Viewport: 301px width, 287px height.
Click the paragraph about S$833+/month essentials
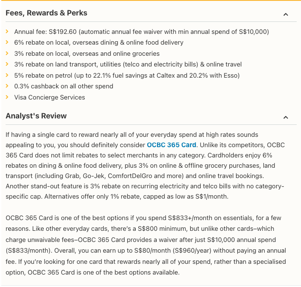click(146, 245)
